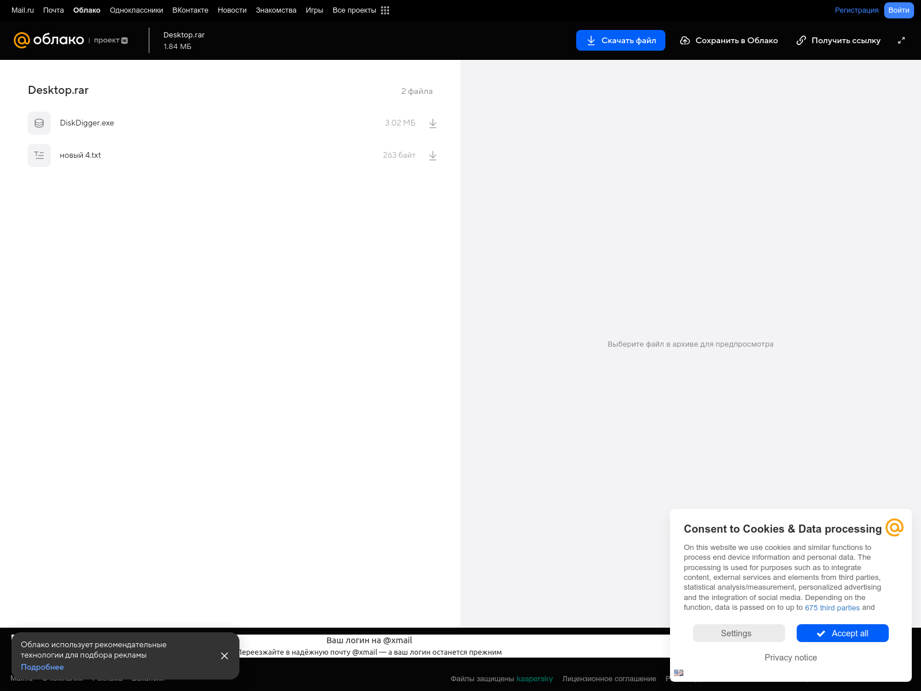
Task: Open Одноклассники in top navigation
Action: [x=136, y=10]
